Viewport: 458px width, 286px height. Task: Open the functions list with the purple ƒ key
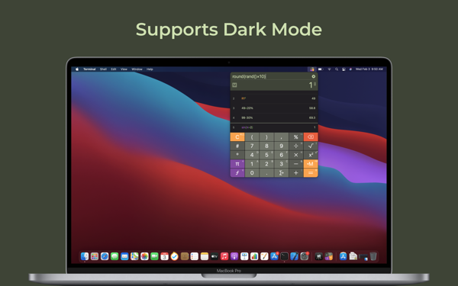(237, 173)
